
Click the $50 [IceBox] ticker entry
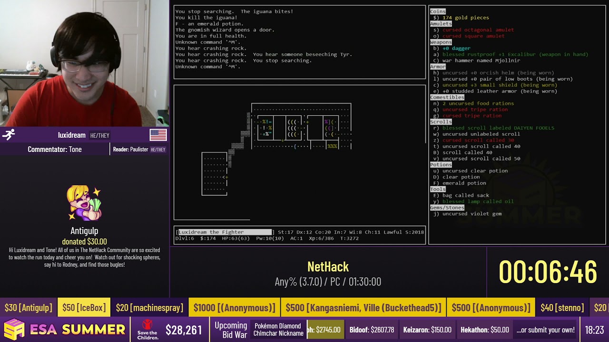[84, 308]
